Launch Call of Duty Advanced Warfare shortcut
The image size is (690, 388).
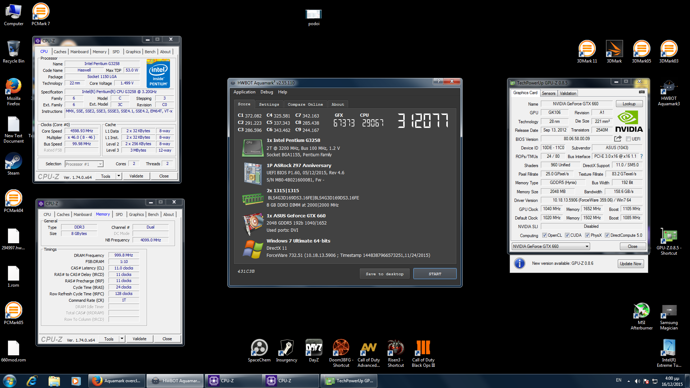pyautogui.click(x=368, y=354)
